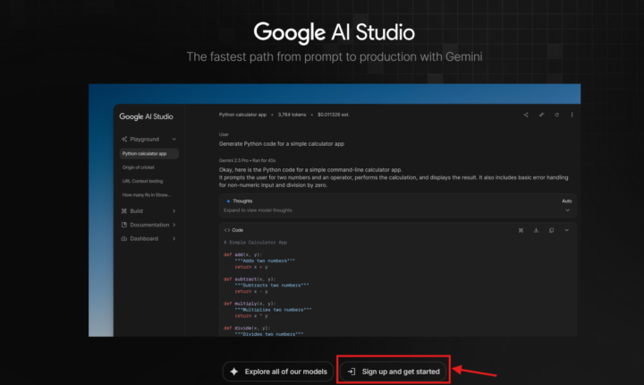Screen dimensions: 644x385
Task: Open the Documentation menu item
Action: pyautogui.click(x=148, y=225)
